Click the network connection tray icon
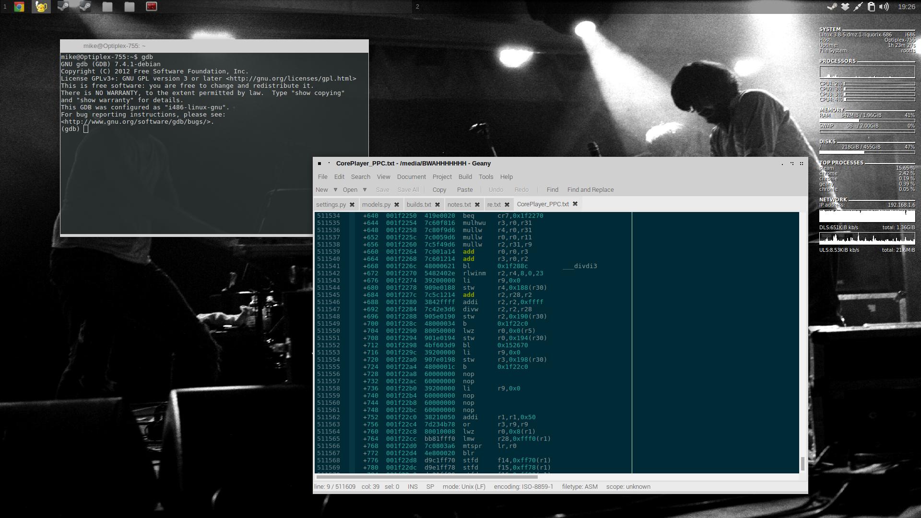 (x=858, y=7)
